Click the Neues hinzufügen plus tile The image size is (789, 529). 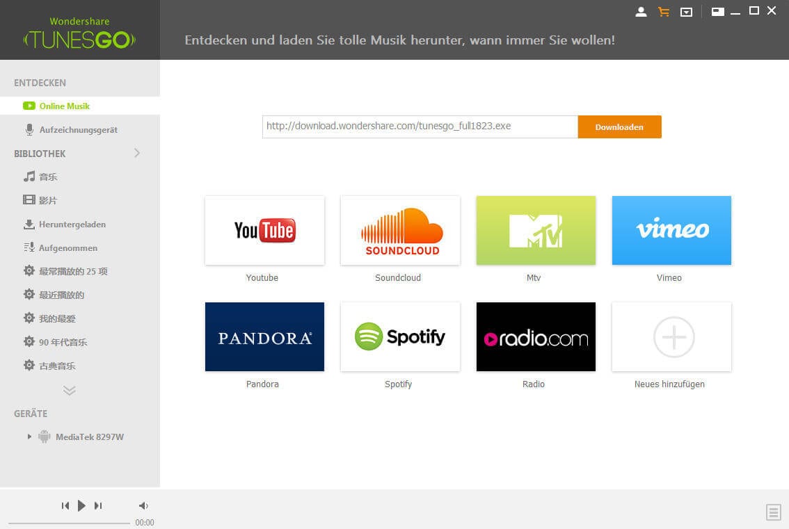(x=671, y=336)
